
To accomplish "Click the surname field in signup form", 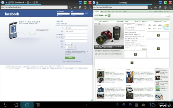I will (76, 28).
